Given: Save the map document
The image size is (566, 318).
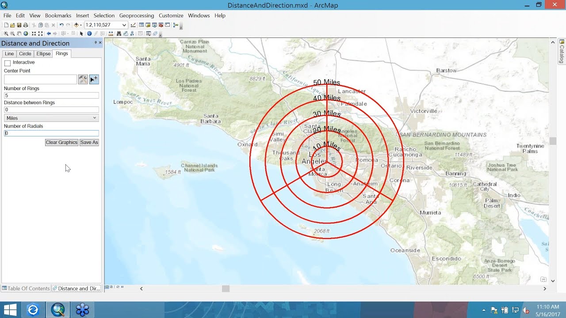Looking at the screenshot, I should (19, 25).
